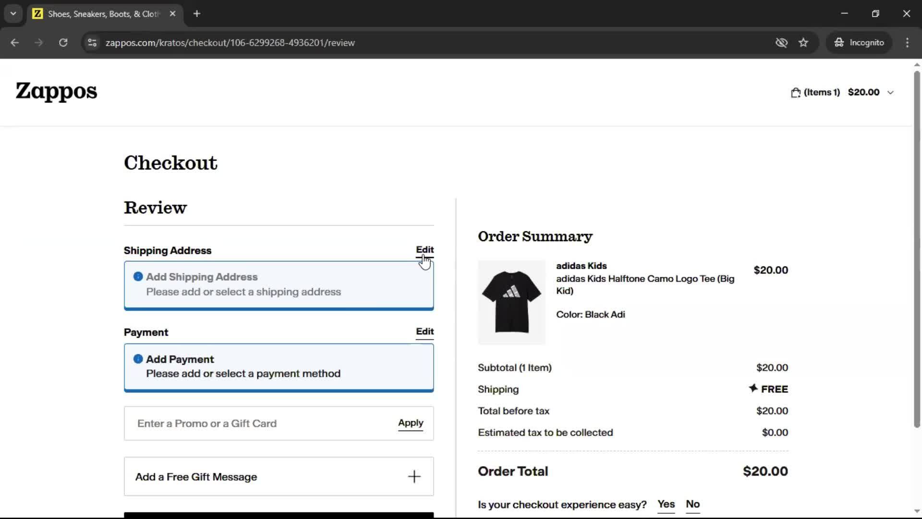Open the Incognito profile indicator
This screenshot has width=922, height=519.
(859, 43)
